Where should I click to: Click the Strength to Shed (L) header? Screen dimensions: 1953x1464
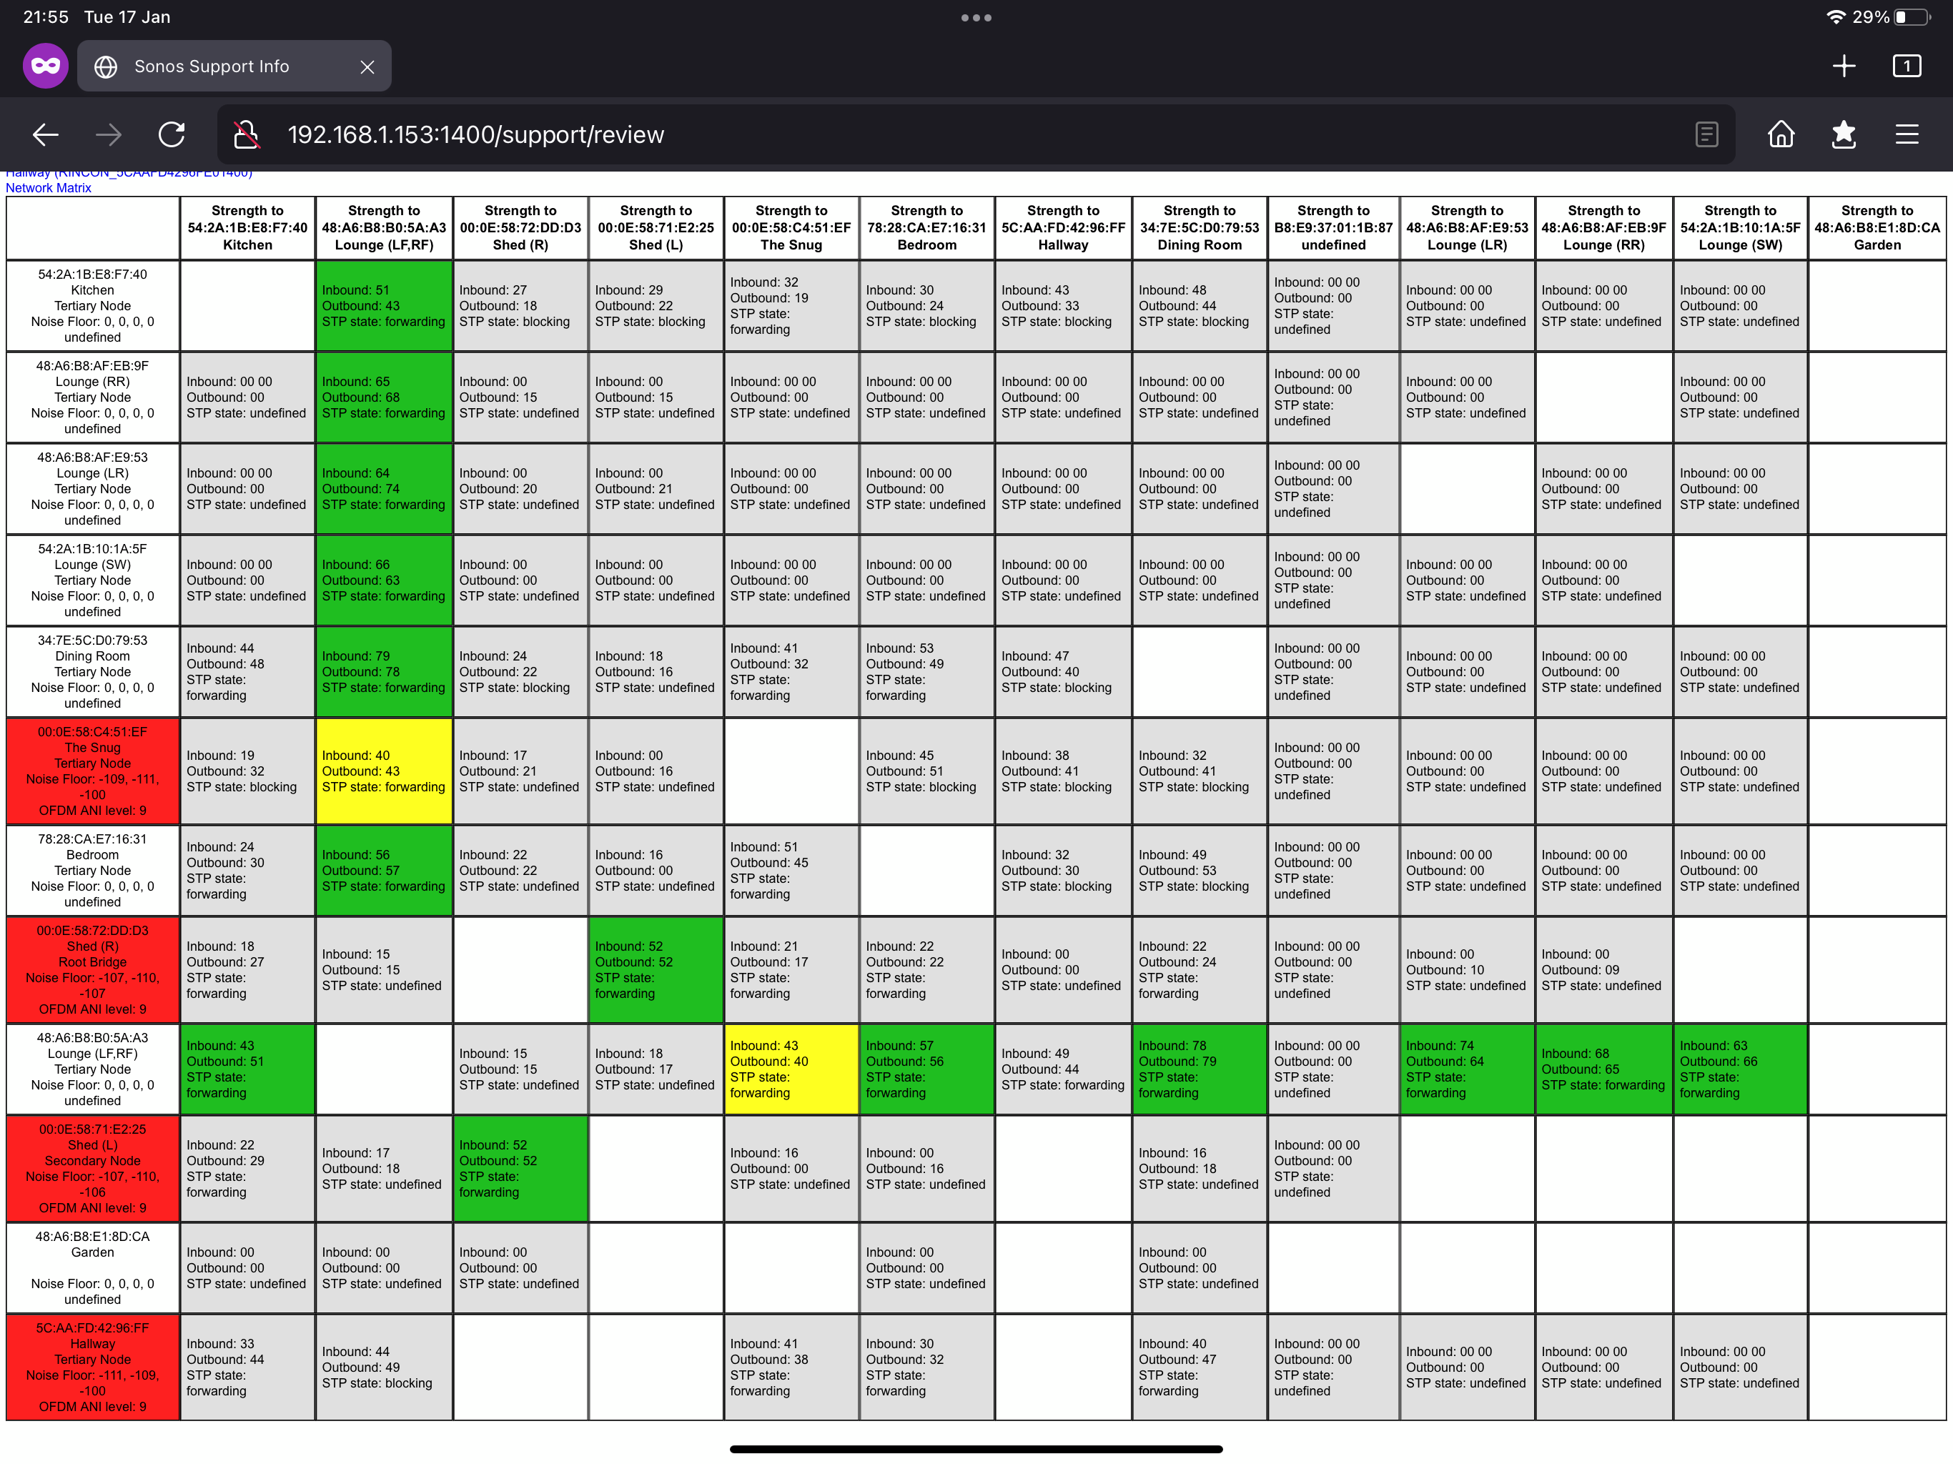[x=656, y=228]
